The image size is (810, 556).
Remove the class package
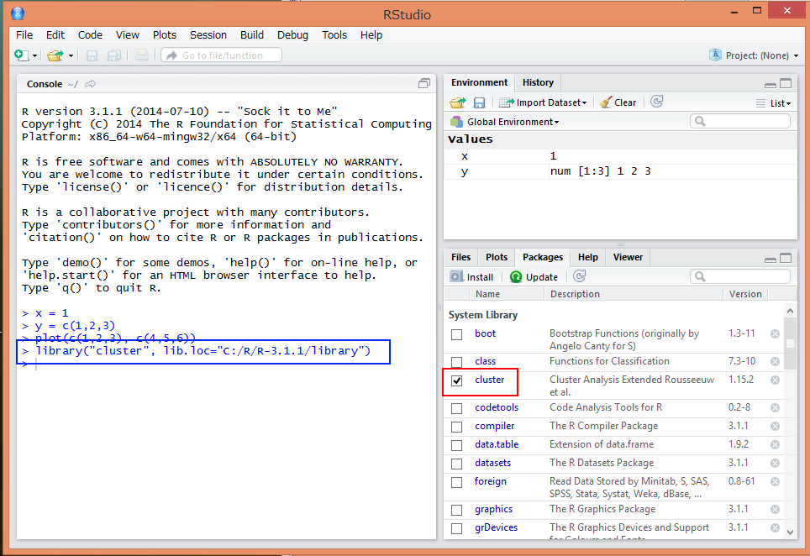coord(775,361)
